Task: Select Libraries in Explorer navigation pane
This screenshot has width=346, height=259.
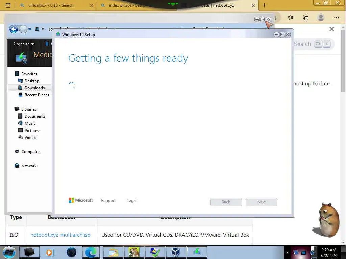Action: pyautogui.click(x=29, y=109)
